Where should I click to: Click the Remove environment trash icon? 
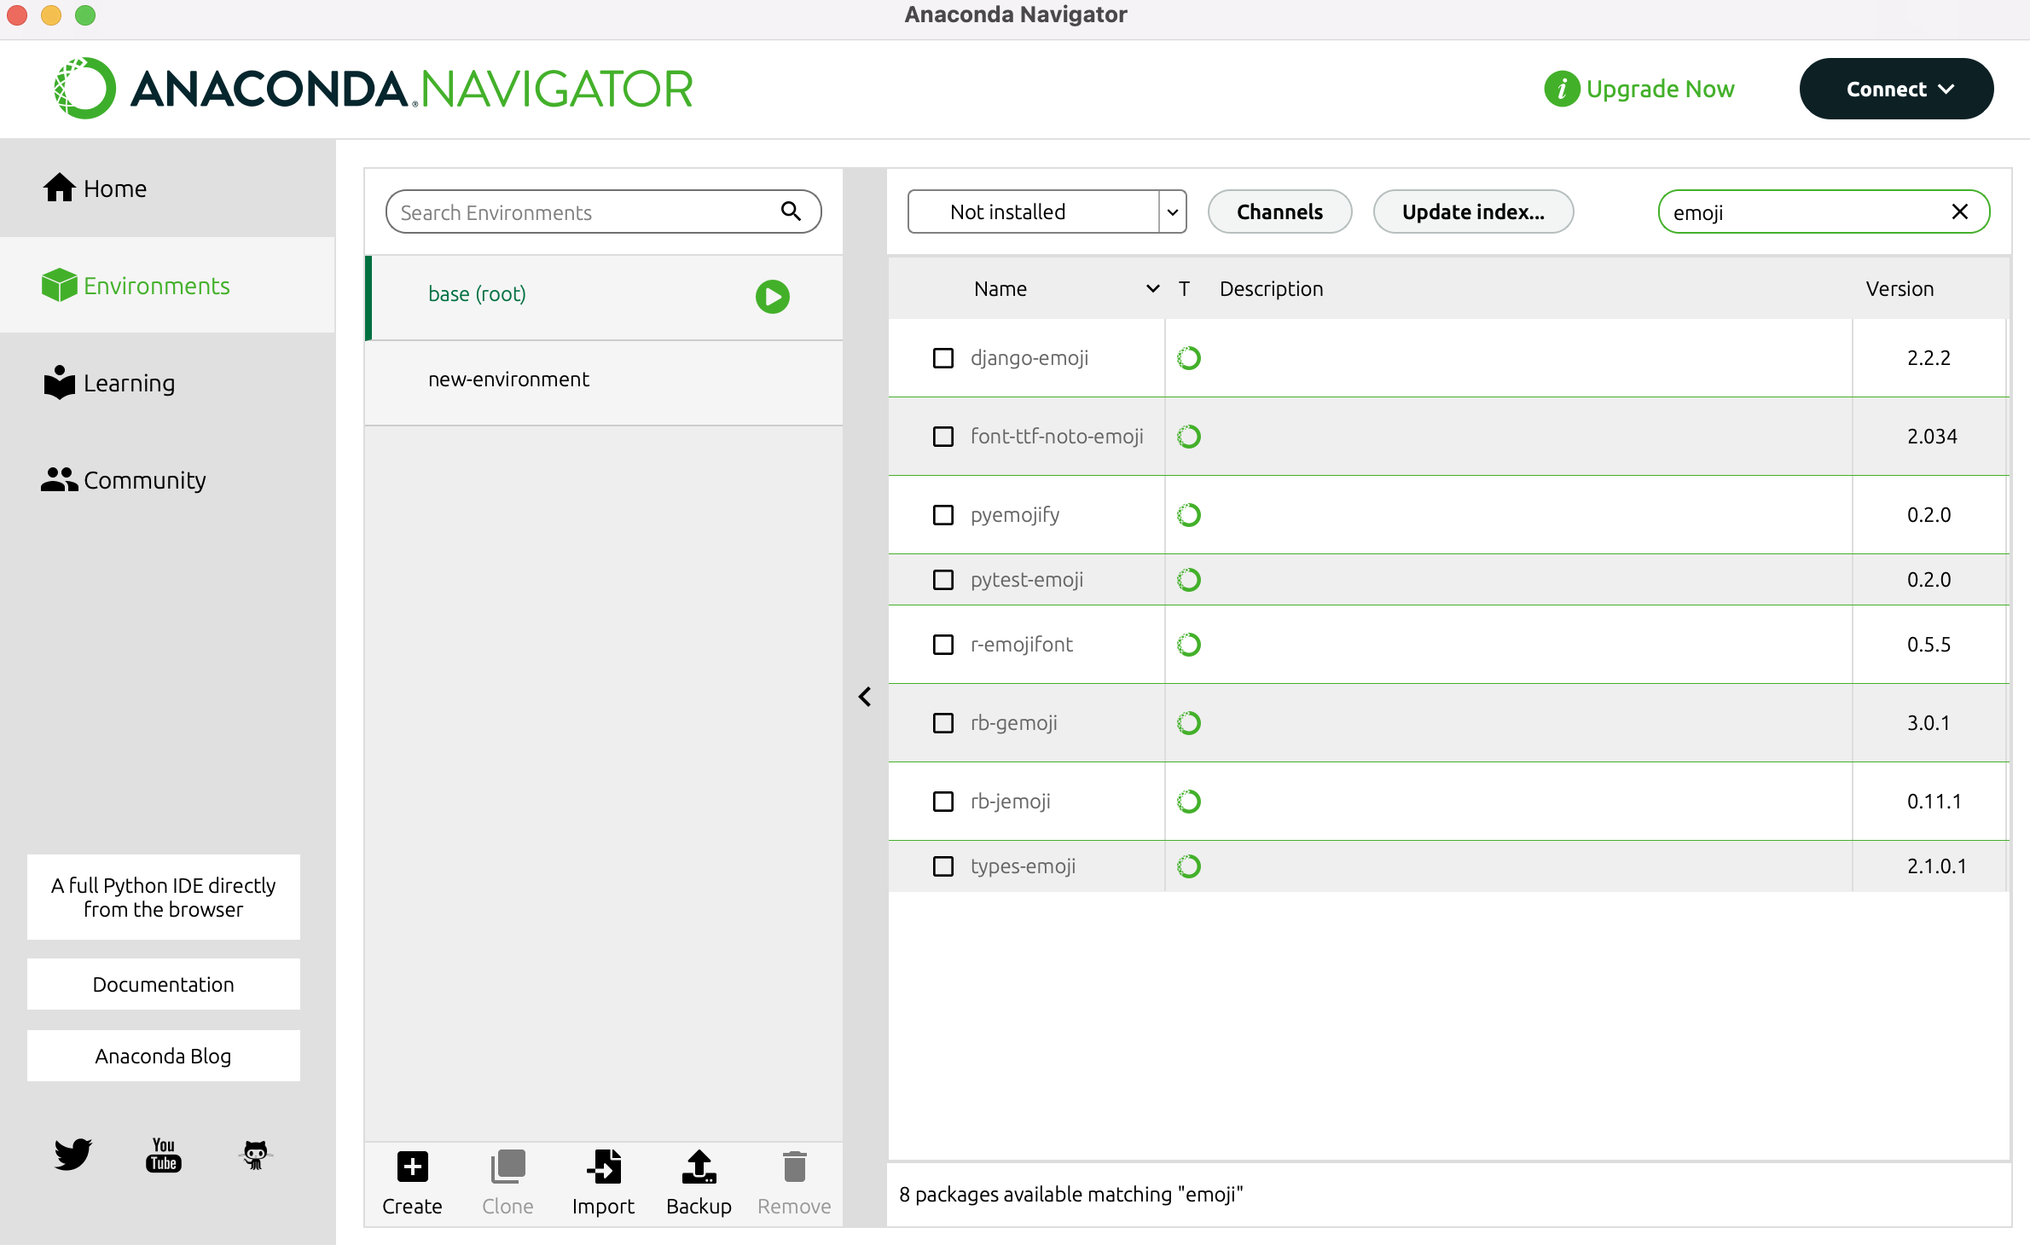point(795,1167)
